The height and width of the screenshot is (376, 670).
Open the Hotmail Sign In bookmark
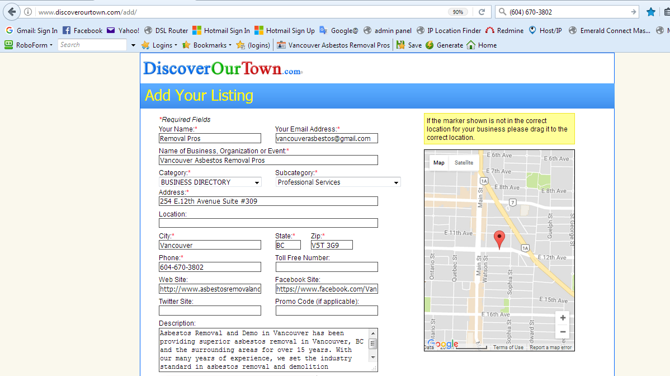(x=221, y=31)
